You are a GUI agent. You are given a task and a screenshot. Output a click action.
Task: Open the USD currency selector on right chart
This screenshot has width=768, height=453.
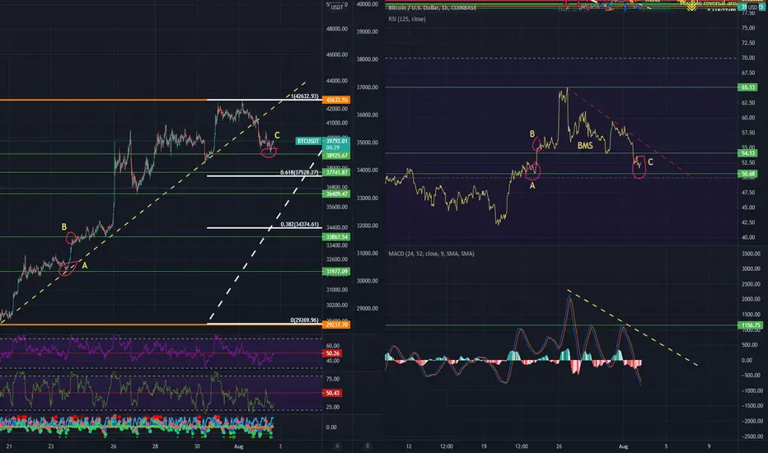tap(752, 7)
